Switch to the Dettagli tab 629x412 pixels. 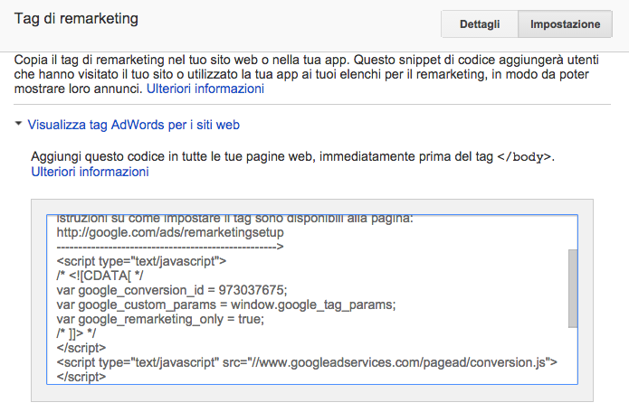click(x=480, y=24)
